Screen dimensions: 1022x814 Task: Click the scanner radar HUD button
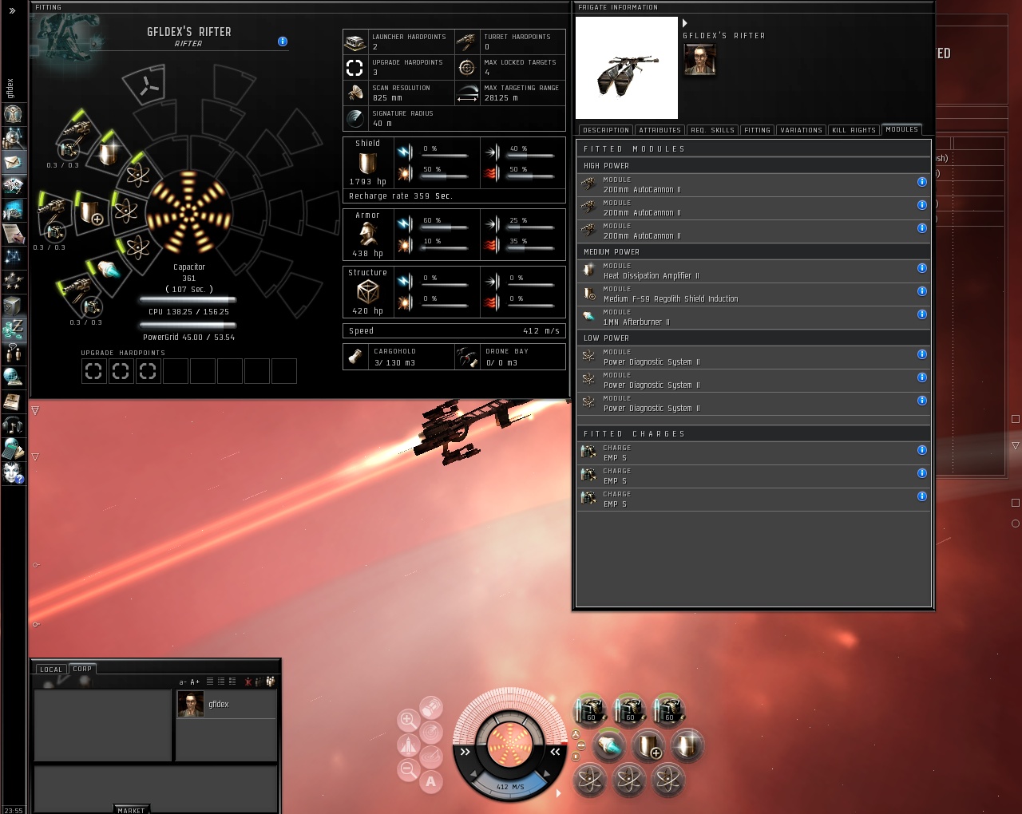pyautogui.click(x=431, y=732)
